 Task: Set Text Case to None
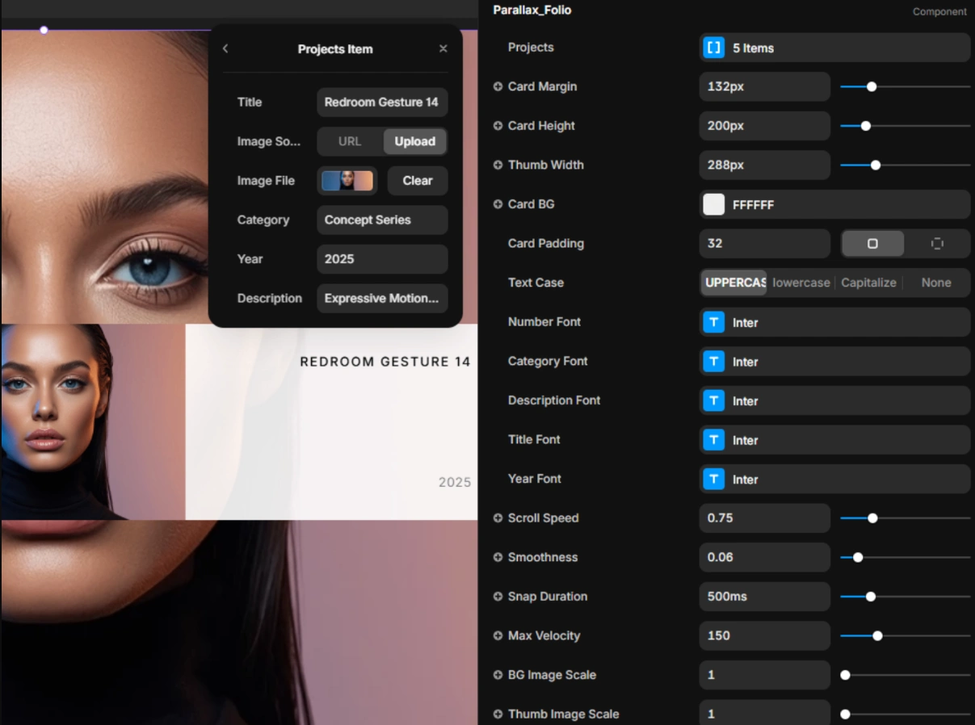tap(936, 283)
